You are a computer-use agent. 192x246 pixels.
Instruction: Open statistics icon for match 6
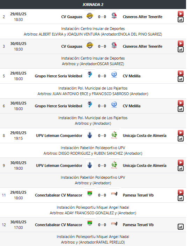pos(180,109)
